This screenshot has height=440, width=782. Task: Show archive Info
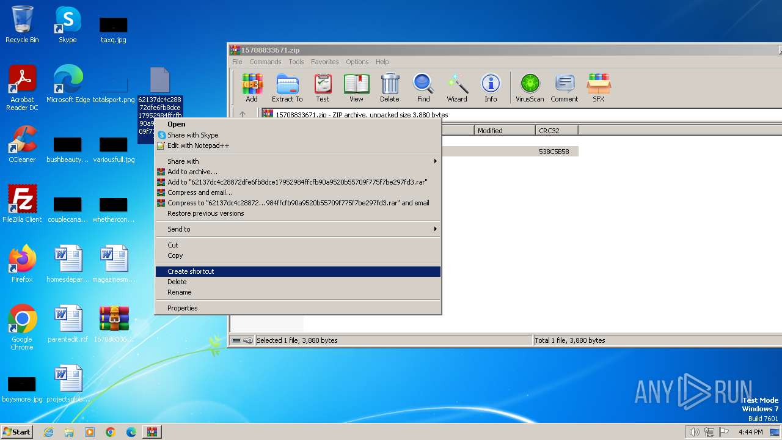[x=491, y=88]
